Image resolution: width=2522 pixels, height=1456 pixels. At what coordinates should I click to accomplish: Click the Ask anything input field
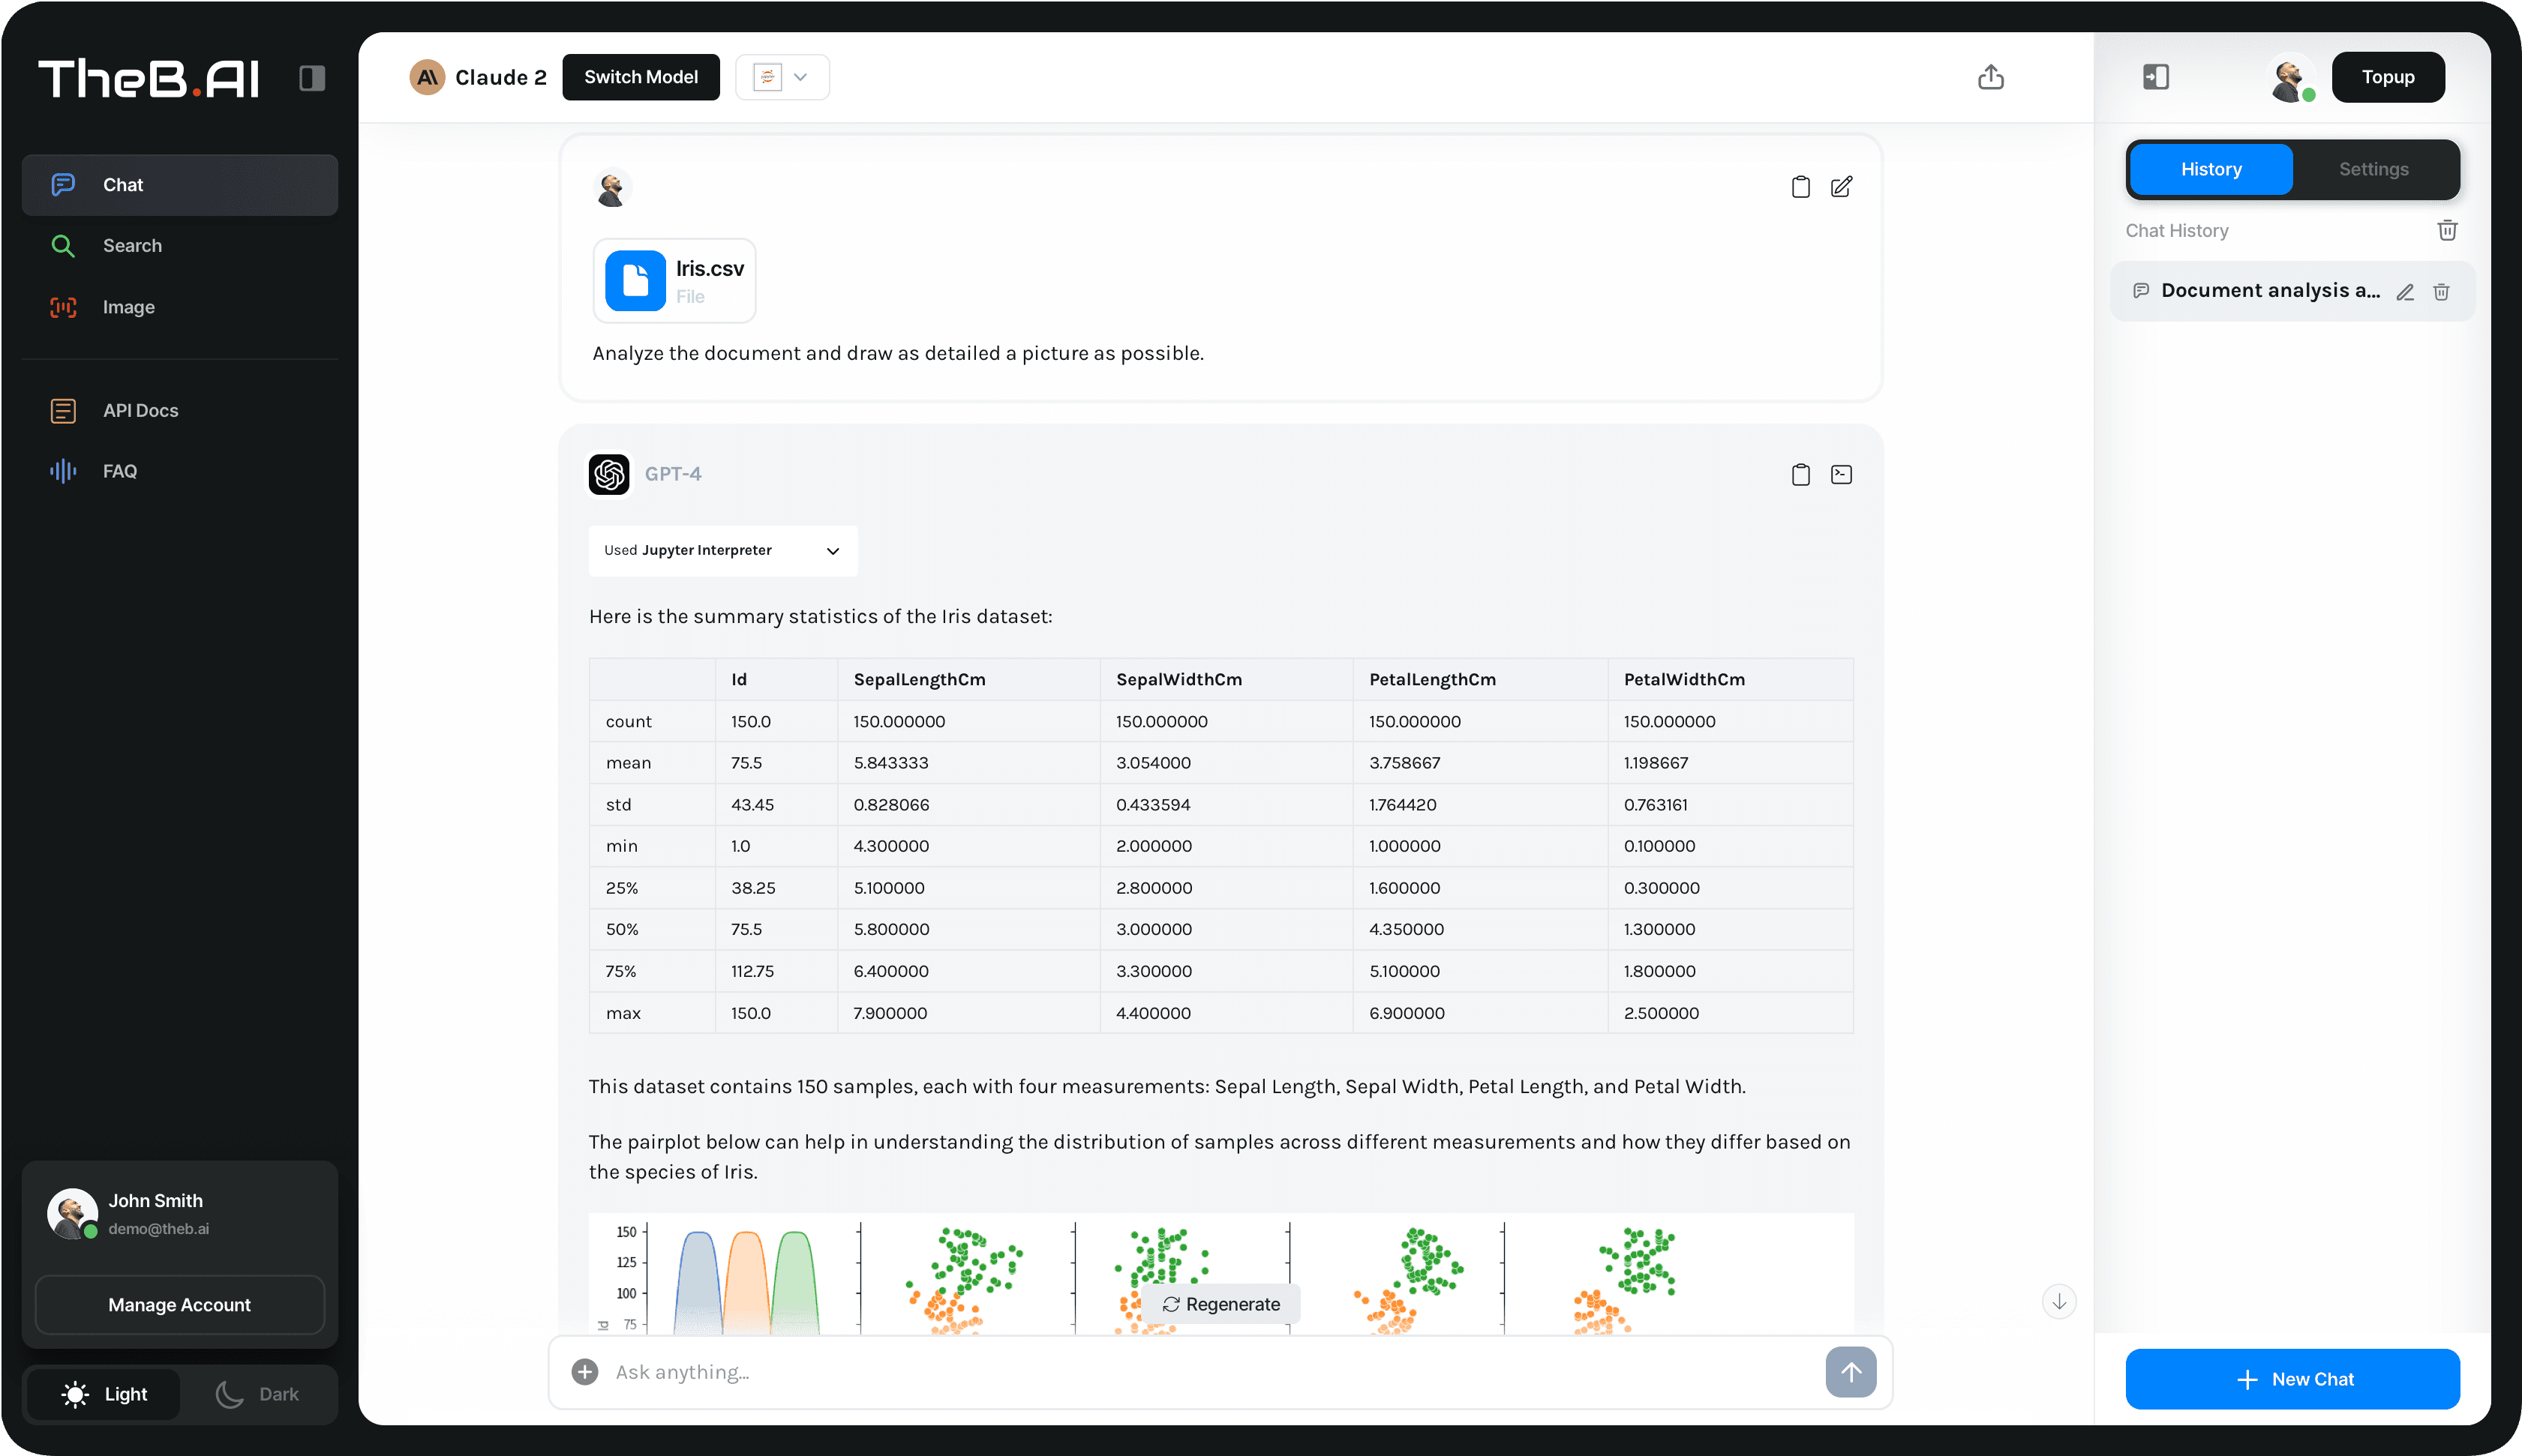pos(1200,1372)
